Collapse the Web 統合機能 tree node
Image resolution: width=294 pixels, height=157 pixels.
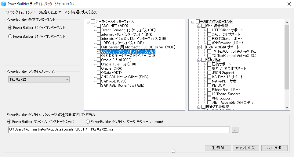[199, 26]
